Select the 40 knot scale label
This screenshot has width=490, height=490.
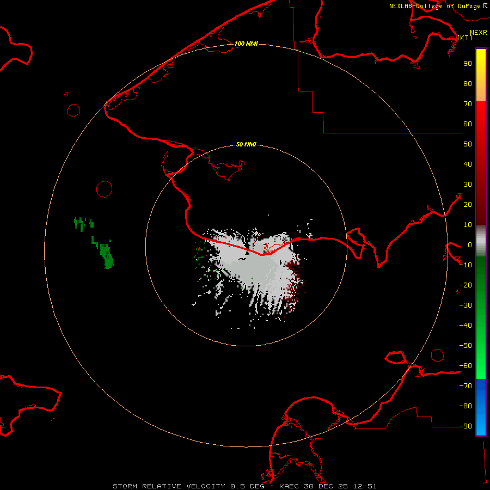[468, 164]
